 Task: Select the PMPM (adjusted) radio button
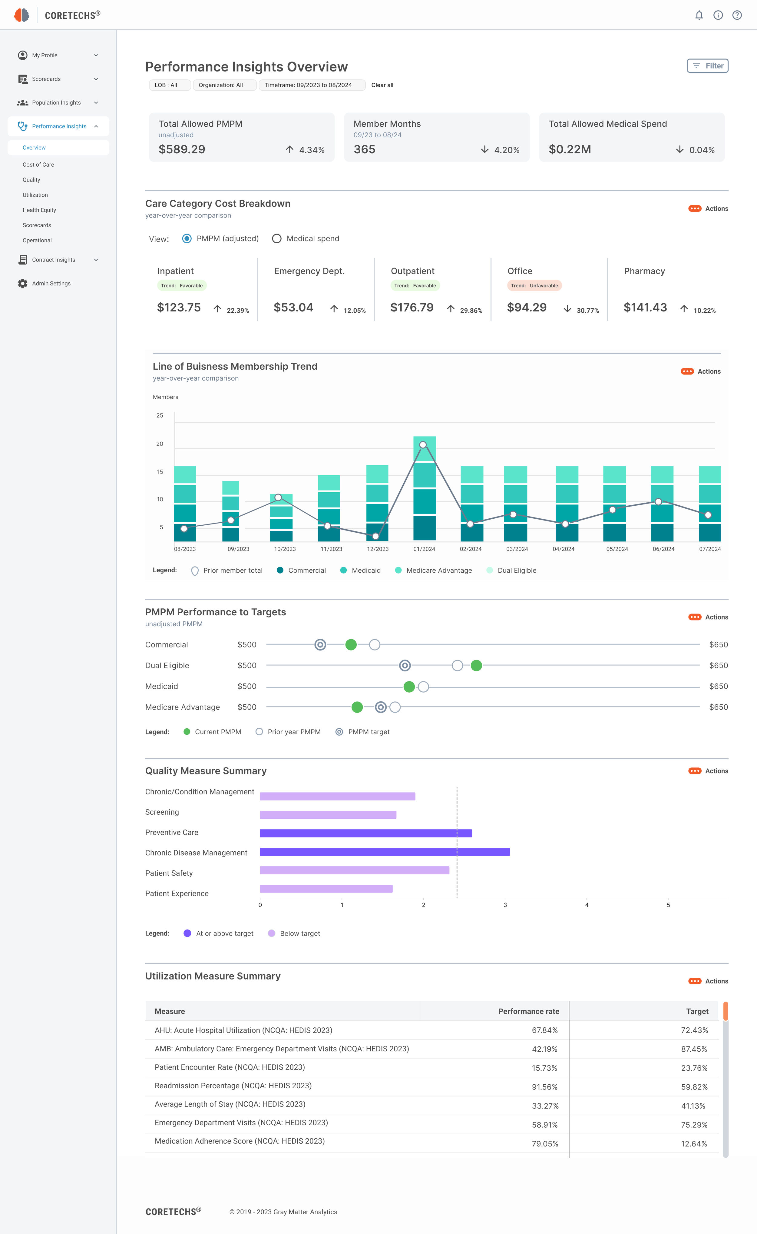[187, 238]
